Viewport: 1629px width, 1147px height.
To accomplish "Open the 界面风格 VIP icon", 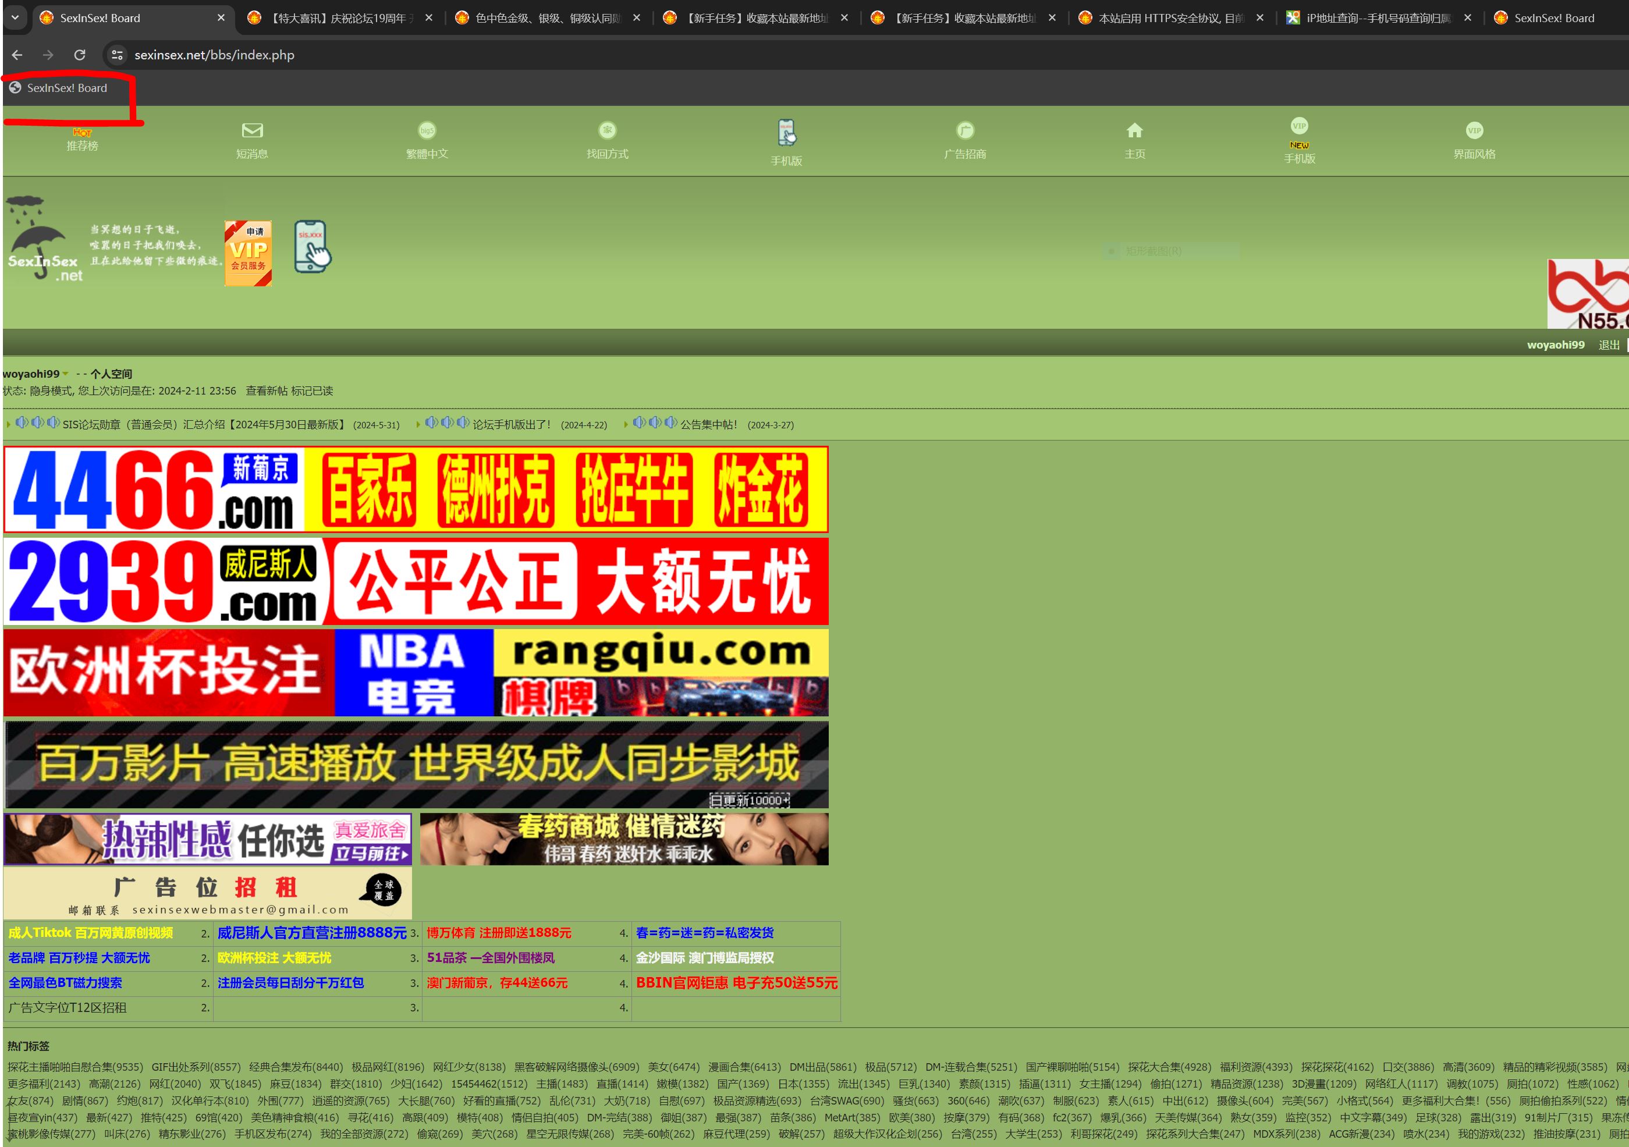I will click(x=1474, y=130).
